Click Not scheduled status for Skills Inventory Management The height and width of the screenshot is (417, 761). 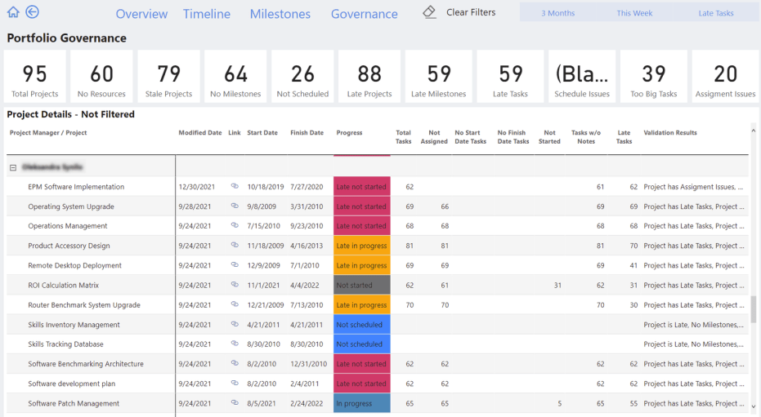point(361,325)
